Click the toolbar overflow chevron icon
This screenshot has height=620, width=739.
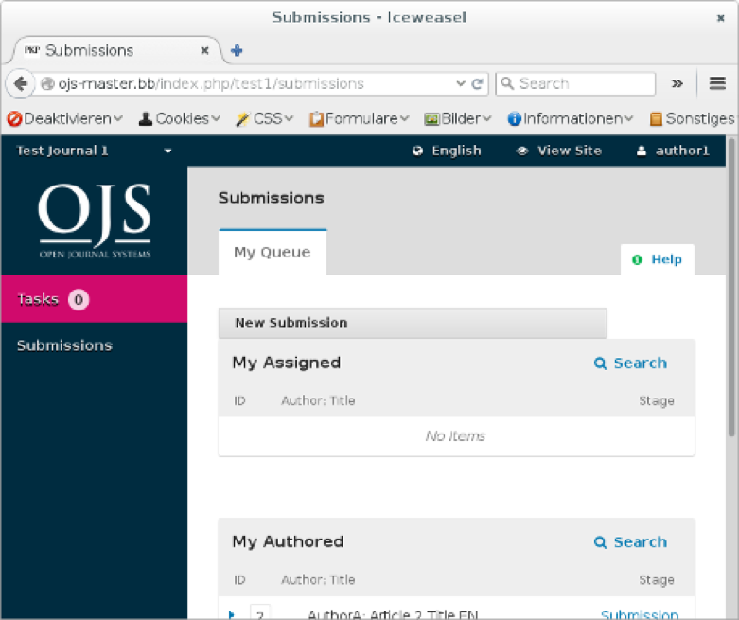pyautogui.click(x=677, y=83)
